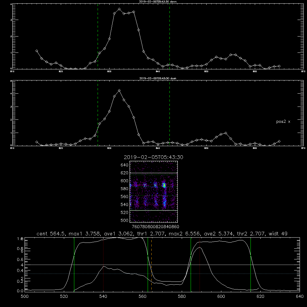Click the '820' x-axis label under dusk plot
The width and height of the screenshot is (307, 307).
(61, 148)
